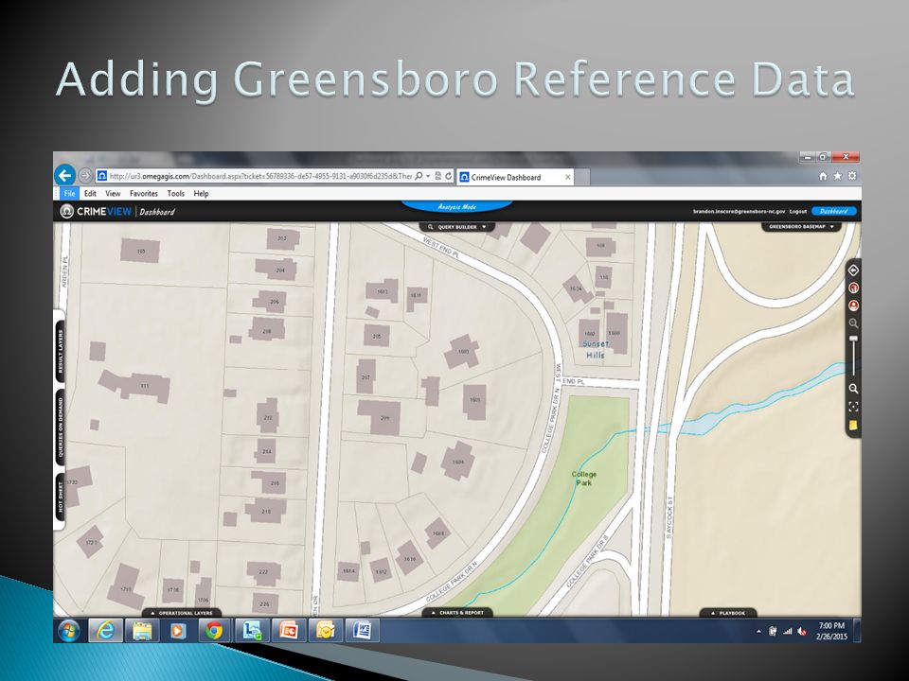The image size is (909, 681).
Task: Click the SAYCOCK ST road label
Action: click(x=669, y=517)
